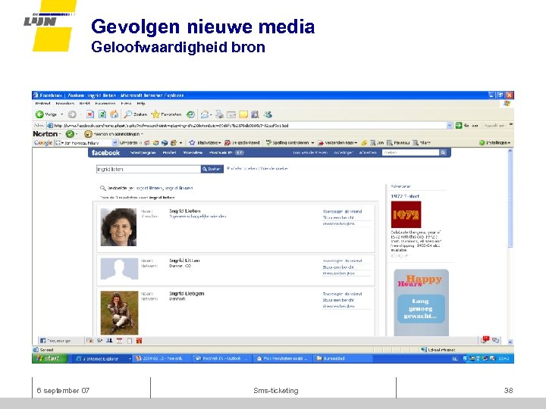Open the Beeld menu
The image size is (546, 409).
[x=84, y=103]
